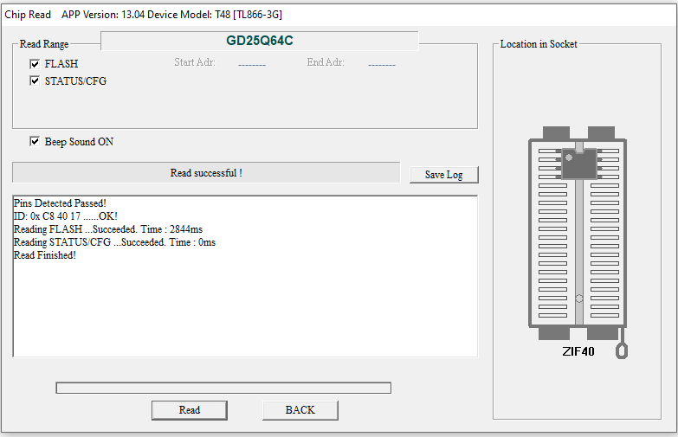The image size is (678, 437).
Task: Click the pin 1 dot on the chip
Action: [569, 157]
